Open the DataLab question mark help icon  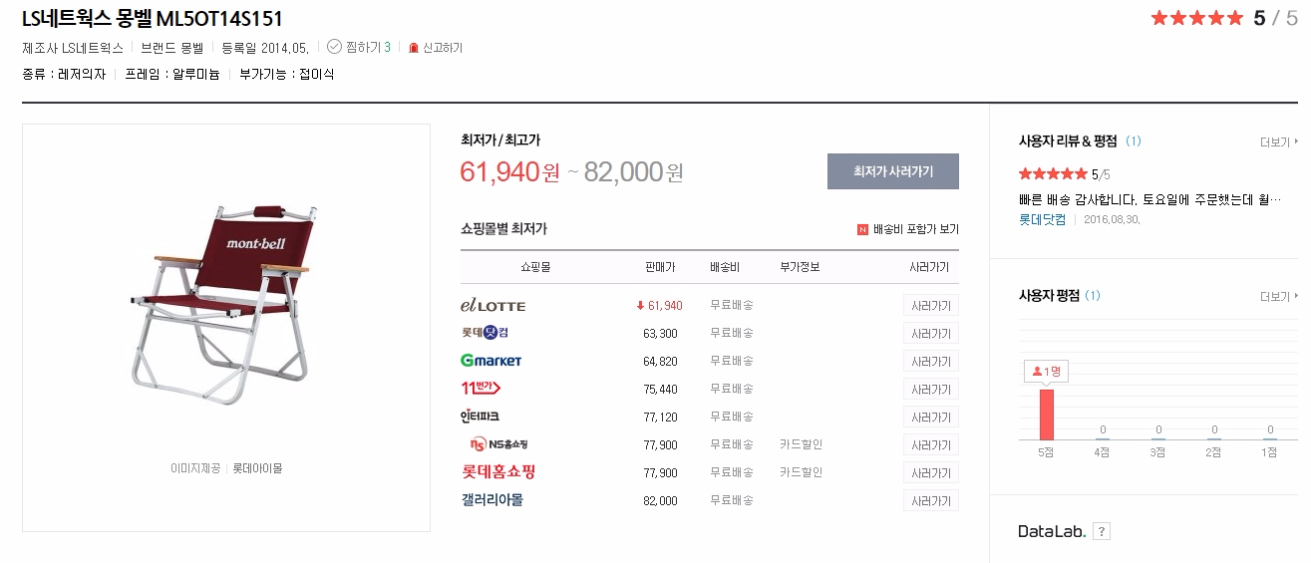[1102, 532]
